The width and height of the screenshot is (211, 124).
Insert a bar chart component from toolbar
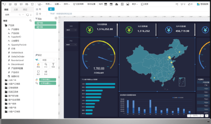[117, 4]
